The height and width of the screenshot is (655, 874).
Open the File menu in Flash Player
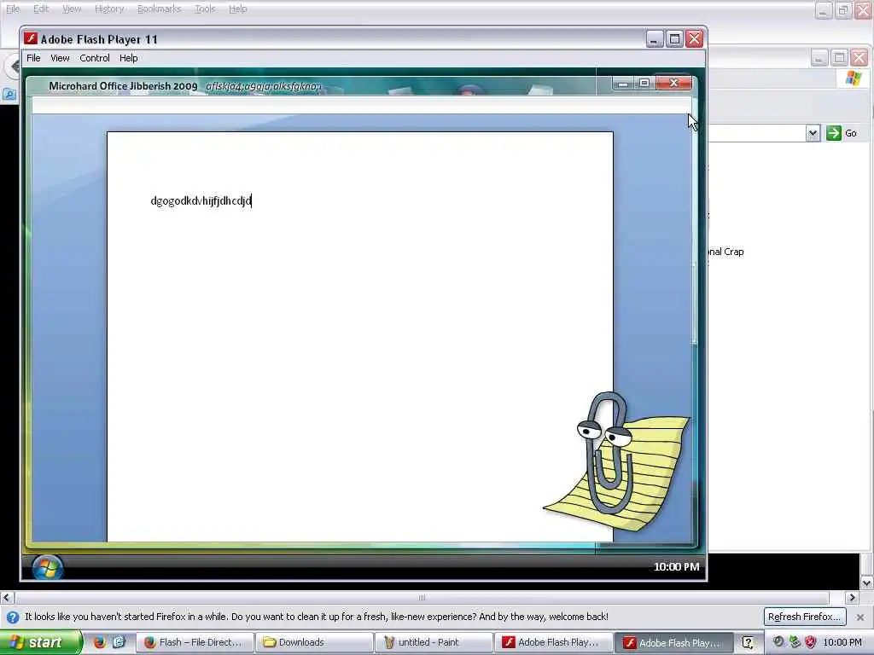click(x=33, y=58)
